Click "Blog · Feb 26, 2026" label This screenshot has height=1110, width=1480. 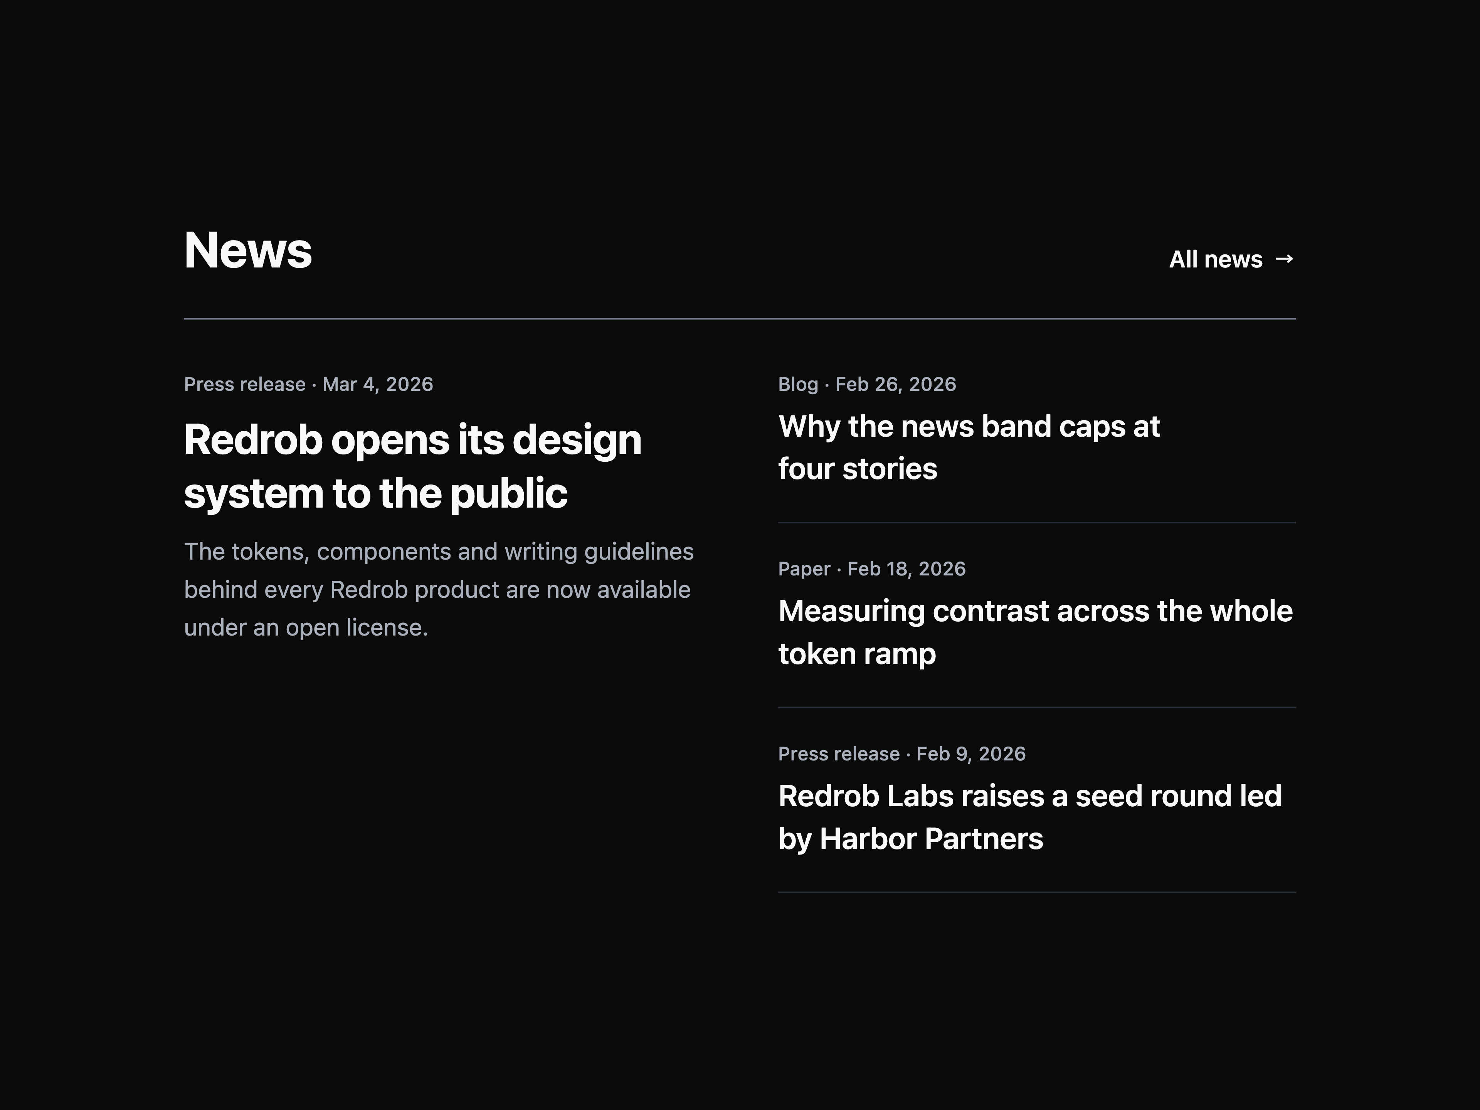pos(867,384)
